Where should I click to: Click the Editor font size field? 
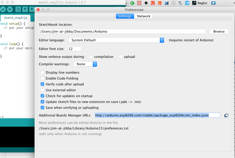pos(75,49)
